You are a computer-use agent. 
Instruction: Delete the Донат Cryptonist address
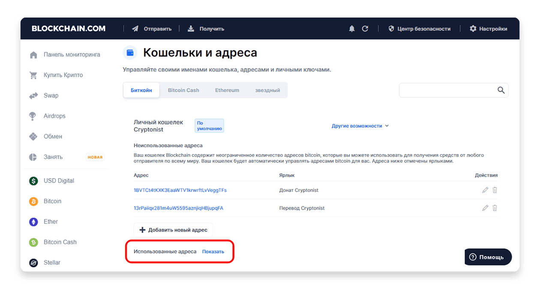(x=495, y=190)
